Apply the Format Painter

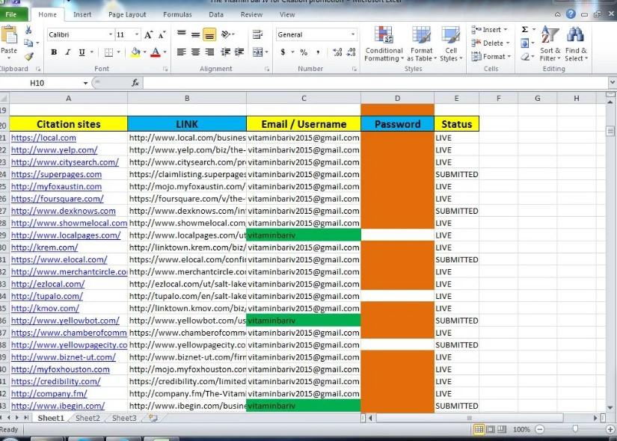(27, 55)
